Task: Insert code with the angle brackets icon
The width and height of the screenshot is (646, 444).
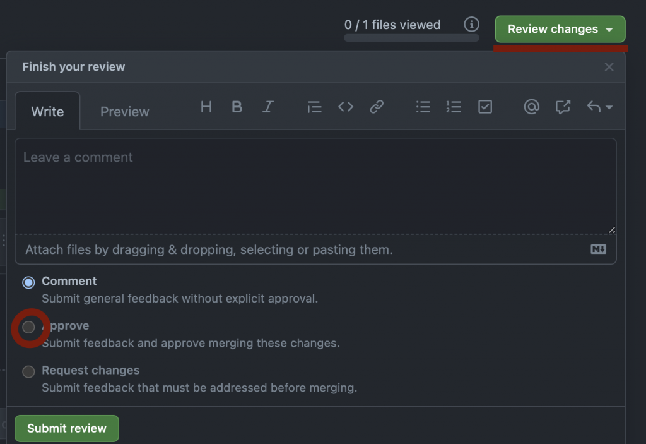Action: pos(346,107)
